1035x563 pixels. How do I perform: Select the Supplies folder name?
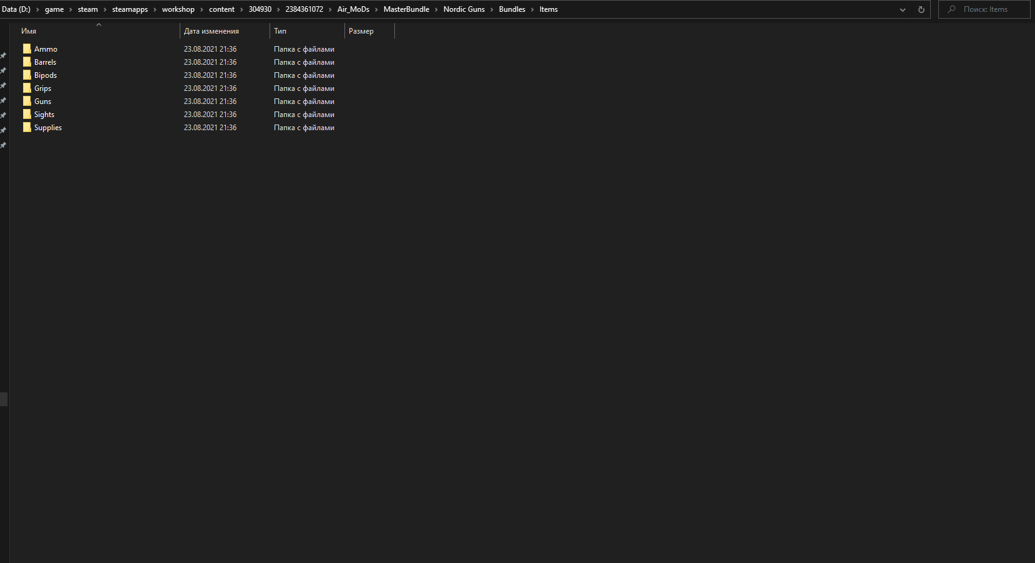[48, 128]
